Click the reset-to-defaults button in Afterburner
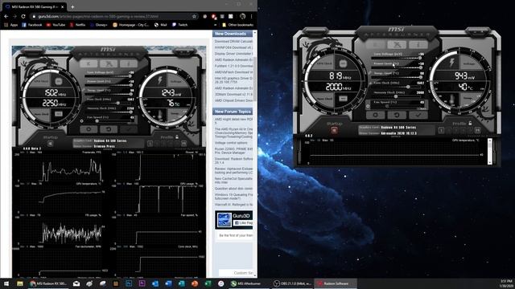Viewport: 515px width, 289px height. pyautogui.click(x=397, y=115)
